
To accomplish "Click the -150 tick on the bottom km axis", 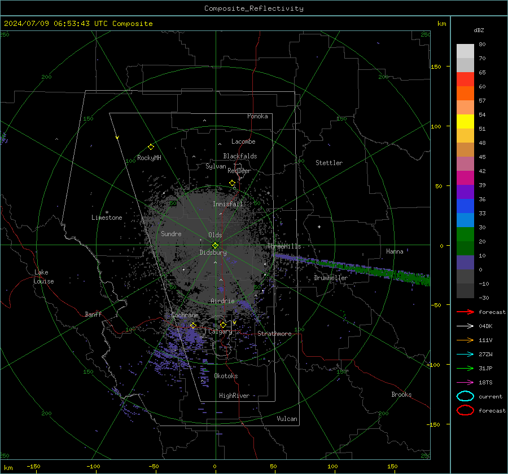I will tap(33, 466).
